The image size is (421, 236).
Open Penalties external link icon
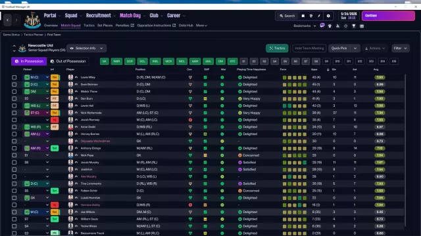(132, 26)
